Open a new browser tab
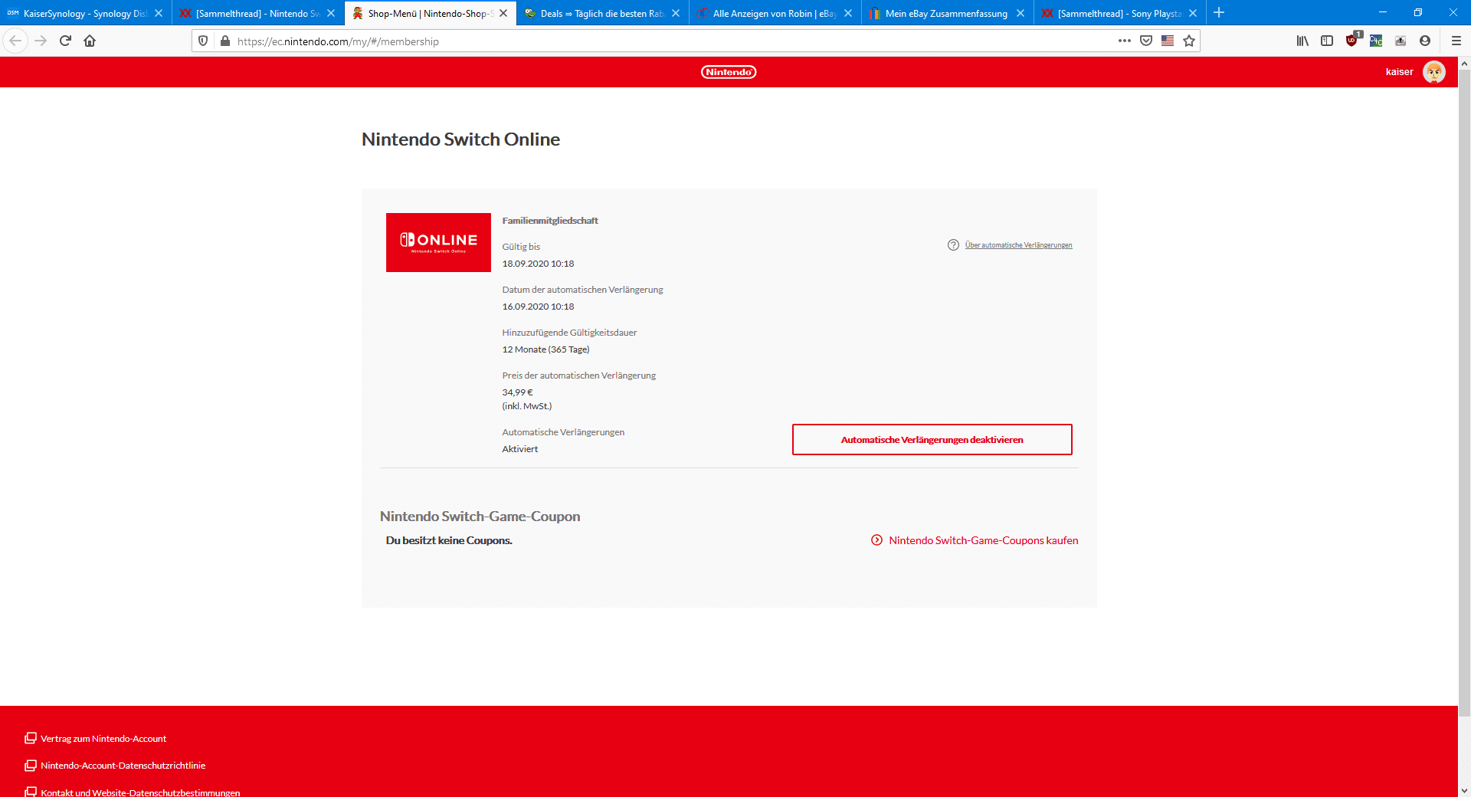Image resolution: width=1471 pixels, height=797 pixels. (x=1219, y=12)
